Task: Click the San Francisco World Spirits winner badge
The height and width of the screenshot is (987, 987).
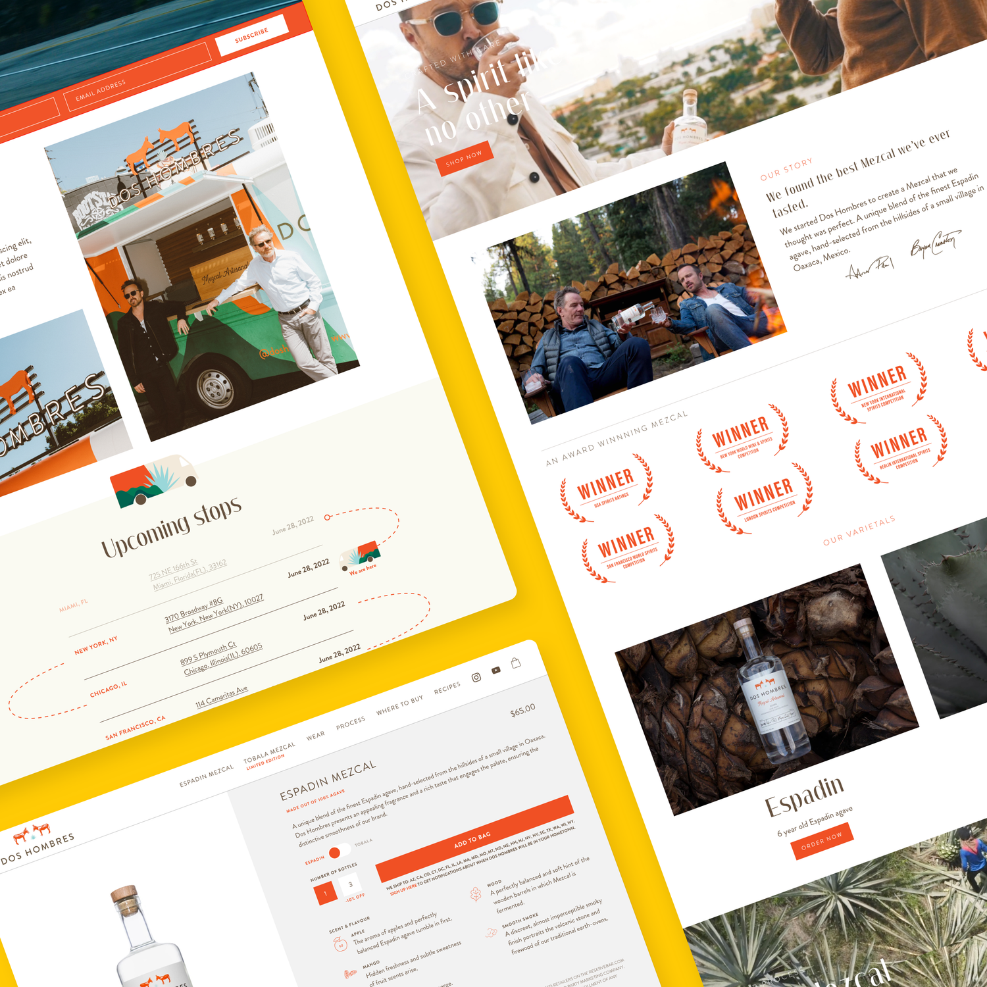Action: tap(628, 547)
